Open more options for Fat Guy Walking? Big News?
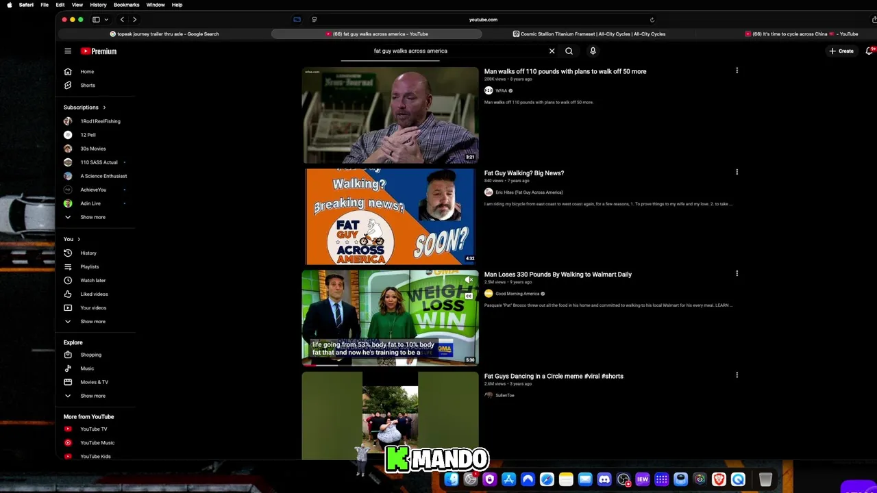Image resolution: width=877 pixels, height=493 pixels. click(737, 172)
